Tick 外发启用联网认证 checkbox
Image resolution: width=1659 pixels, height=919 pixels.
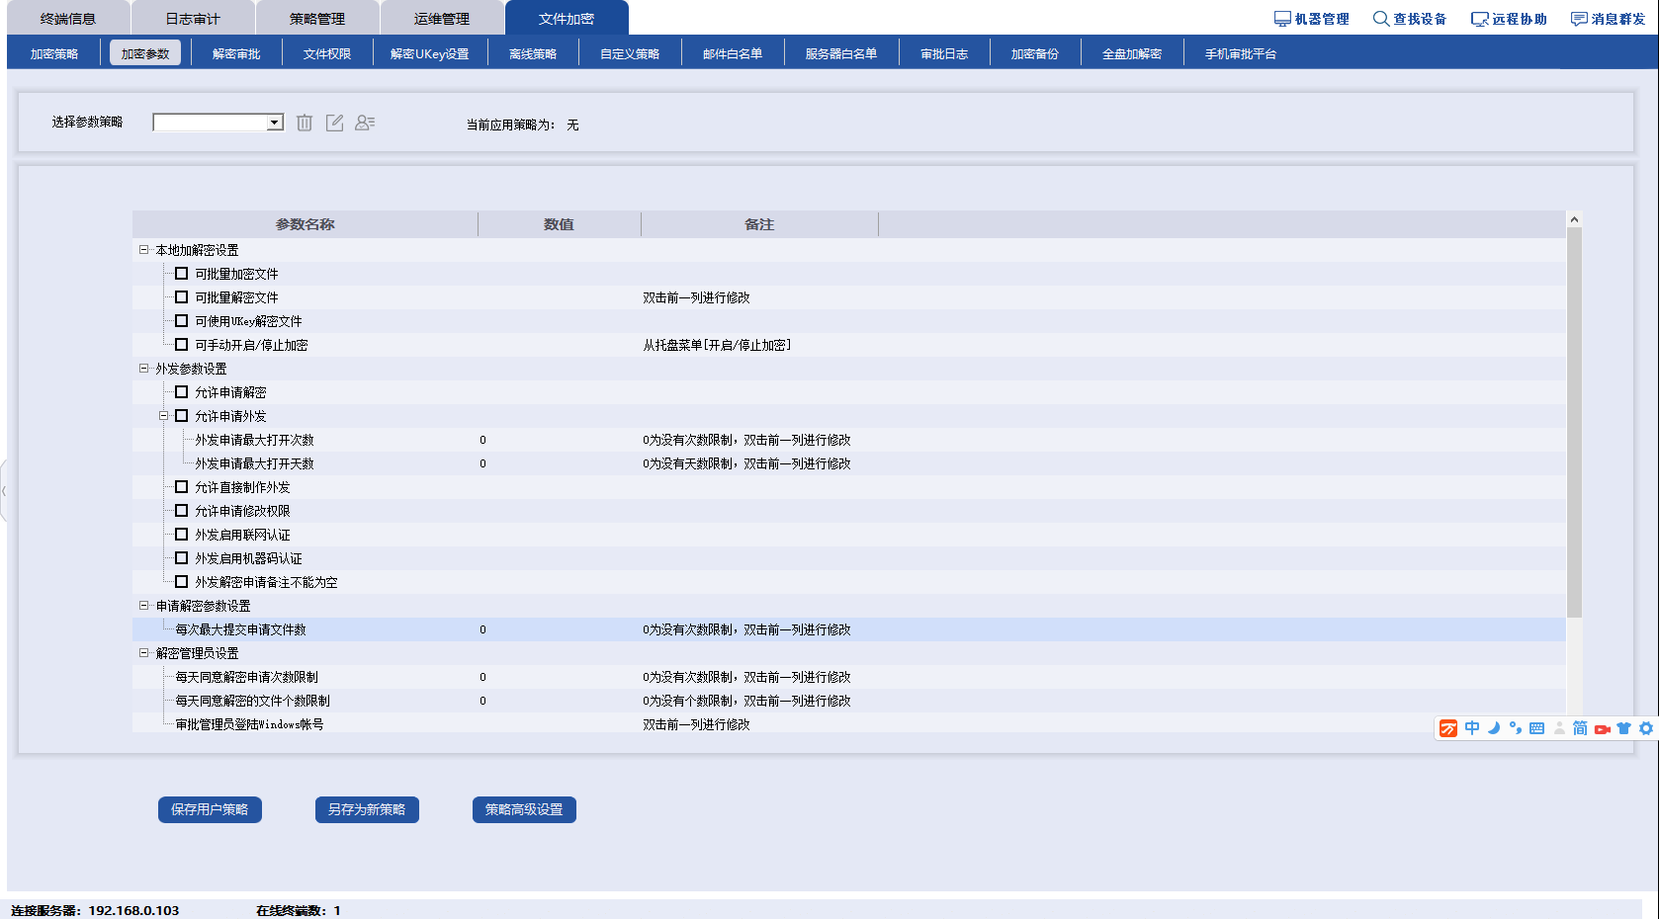coord(181,535)
